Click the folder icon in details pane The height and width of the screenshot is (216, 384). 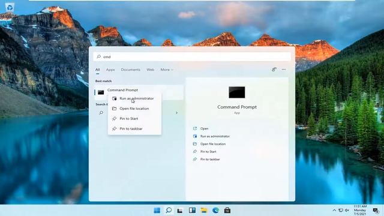(195, 144)
